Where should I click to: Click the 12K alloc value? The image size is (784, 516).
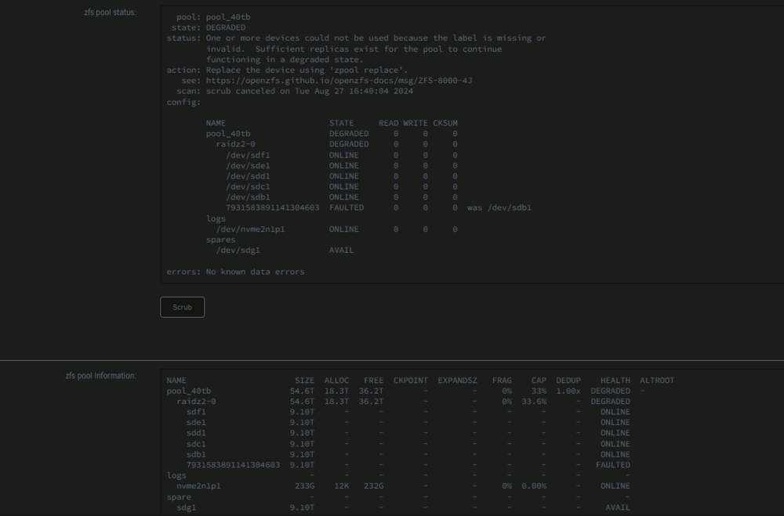click(342, 485)
